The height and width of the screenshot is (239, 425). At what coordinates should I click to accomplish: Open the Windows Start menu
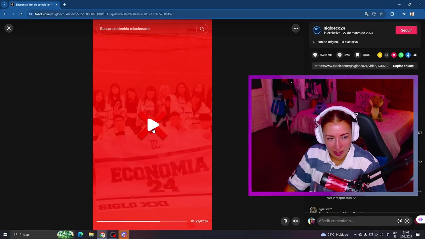point(5,235)
